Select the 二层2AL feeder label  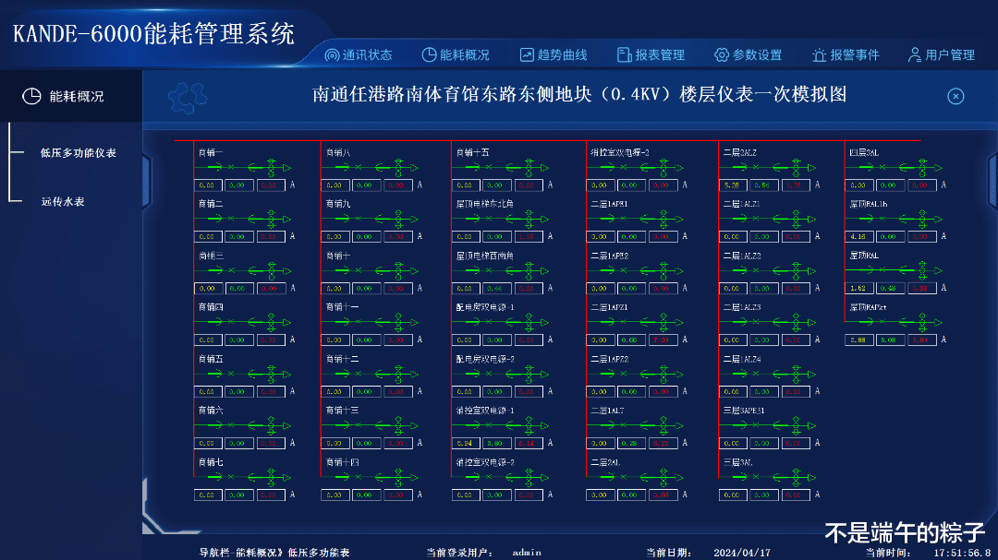pos(605,462)
